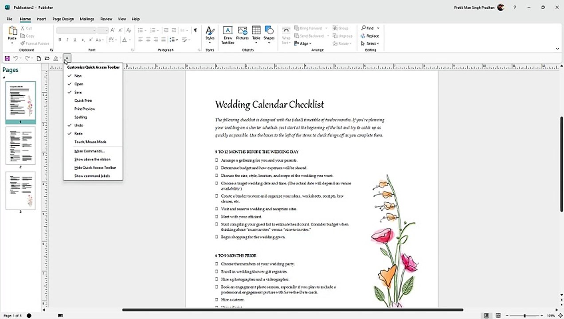Toggle Underline formatting
Image resolution: width=564 pixels, height=319 pixels.
tap(75, 40)
